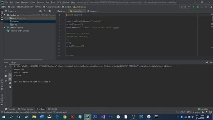Open the Window menu
This screenshot has height=120, width=213.
click(x=66, y=2)
